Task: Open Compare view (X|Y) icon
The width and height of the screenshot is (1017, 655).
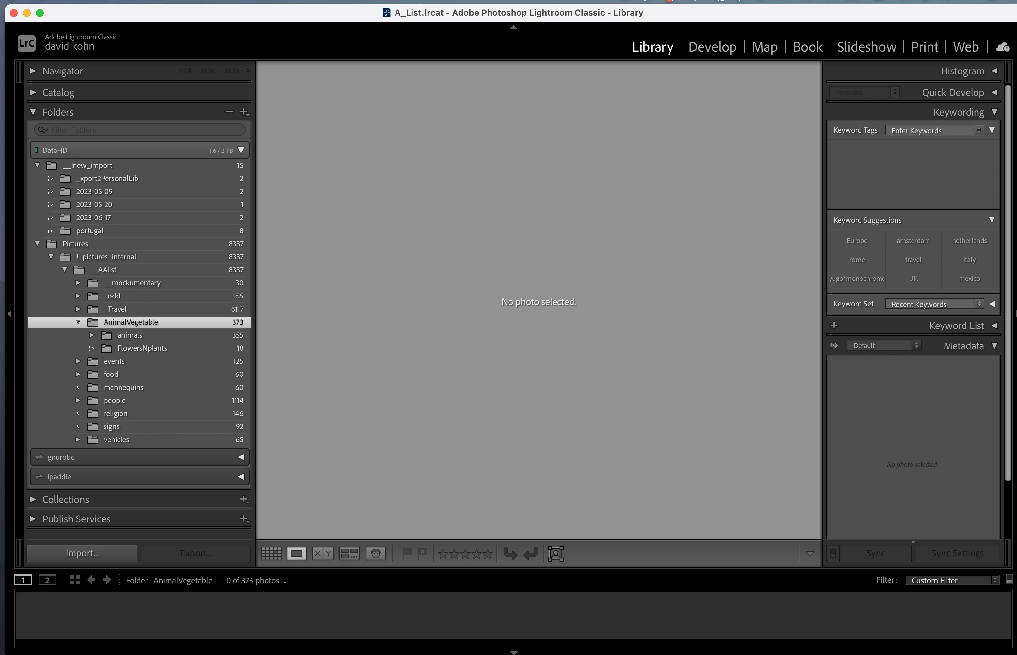Action: tap(323, 553)
